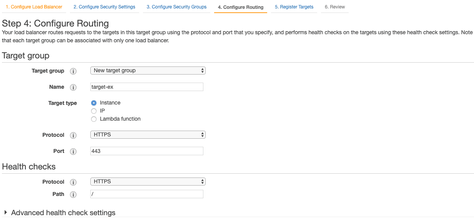Open the Protocol dropdown showing HTTPS
The image size is (474, 224).
click(147, 134)
